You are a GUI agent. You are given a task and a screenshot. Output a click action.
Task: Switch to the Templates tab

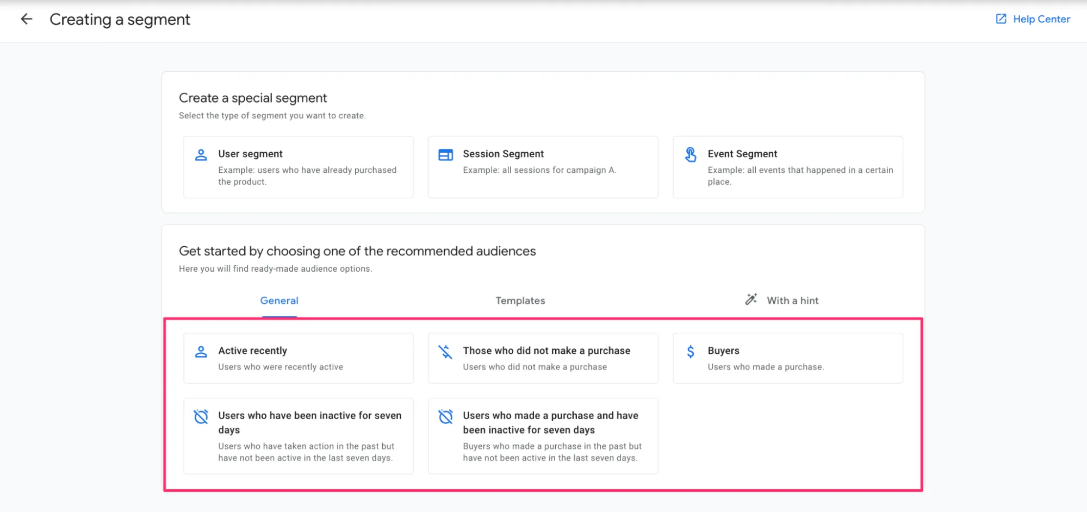point(520,300)
